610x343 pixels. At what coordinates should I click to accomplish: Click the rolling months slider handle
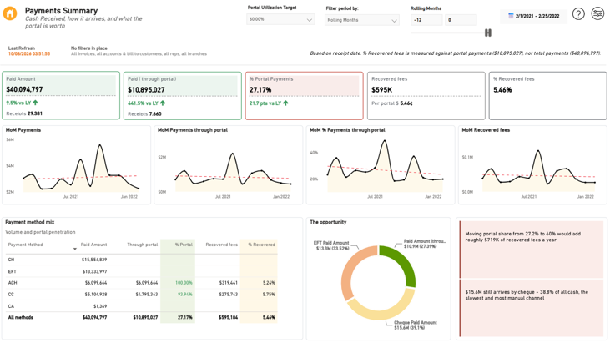(x=488, y=33)
